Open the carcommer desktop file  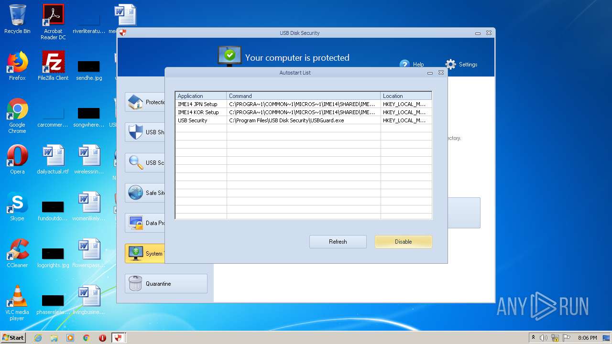tap(53, 118)
